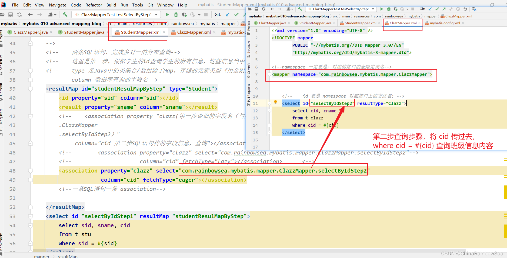Open file icon in overlay window toolbar
507x258 pixels.
(x=250, y=9)
